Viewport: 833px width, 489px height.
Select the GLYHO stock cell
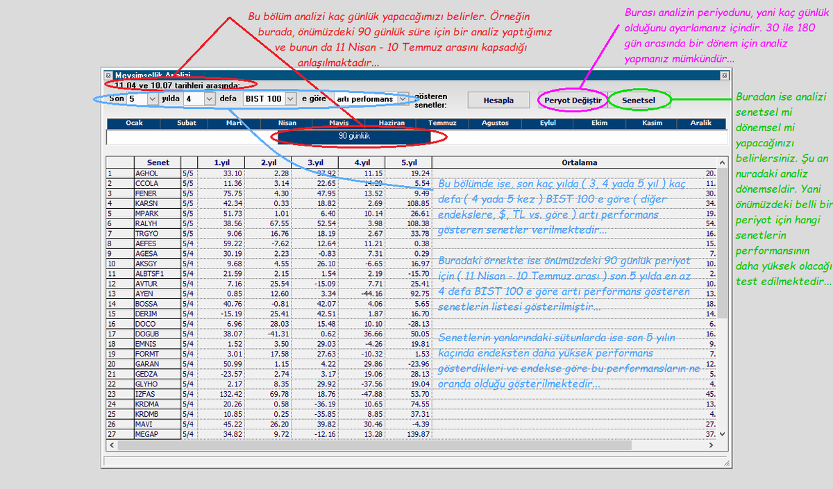(x=158, y=384)
